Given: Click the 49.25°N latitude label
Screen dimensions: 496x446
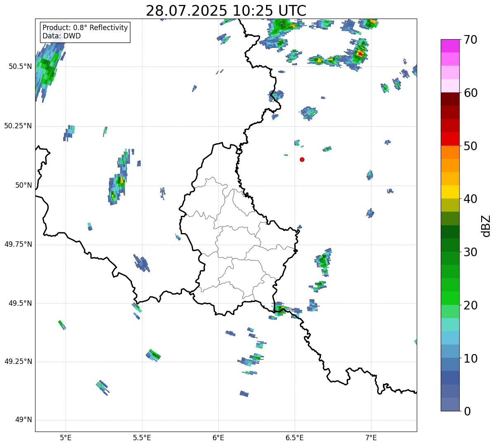Looking at the screenshot, I should tap(18, 361).
